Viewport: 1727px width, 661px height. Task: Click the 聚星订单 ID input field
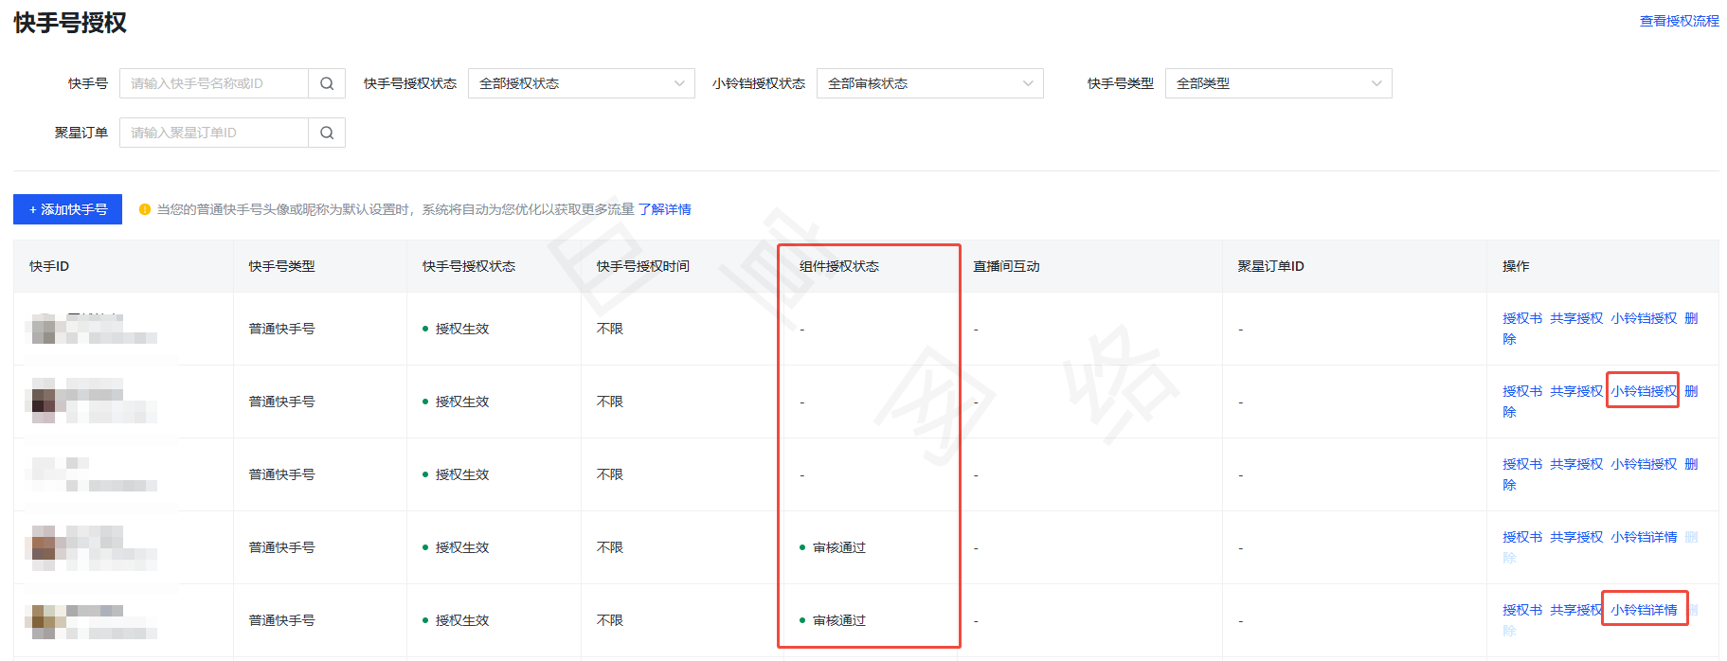pyautogui.click(x=214, y=133)
